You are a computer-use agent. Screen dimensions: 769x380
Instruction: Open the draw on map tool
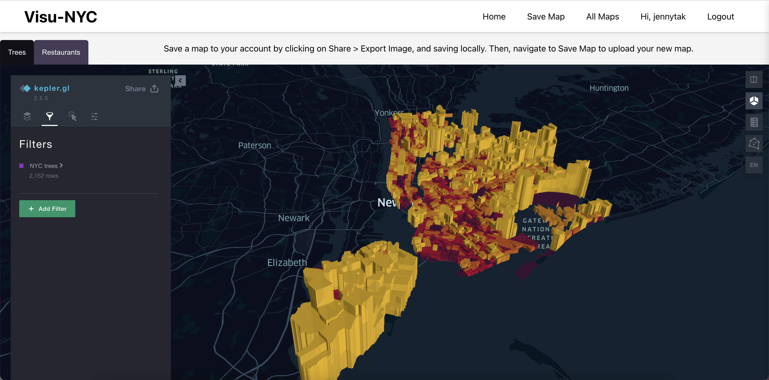coord(754,144)
